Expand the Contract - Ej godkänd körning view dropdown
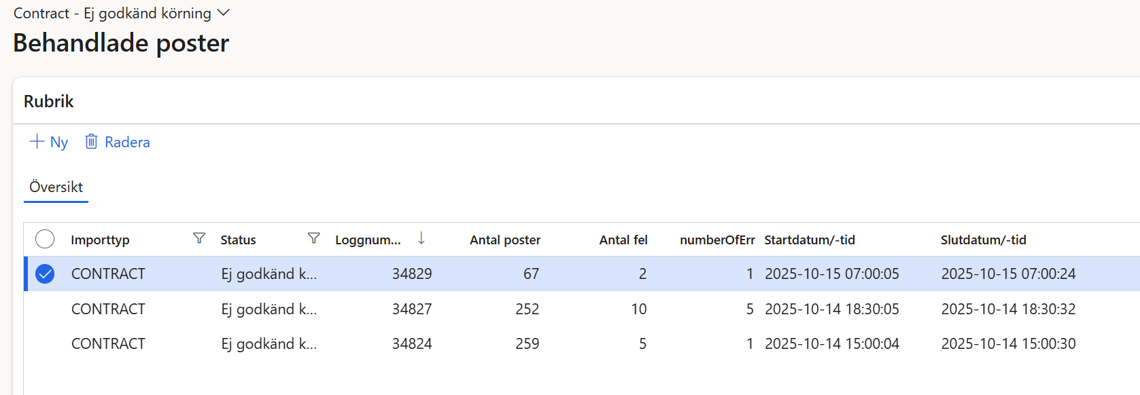 tap(223, 13)
